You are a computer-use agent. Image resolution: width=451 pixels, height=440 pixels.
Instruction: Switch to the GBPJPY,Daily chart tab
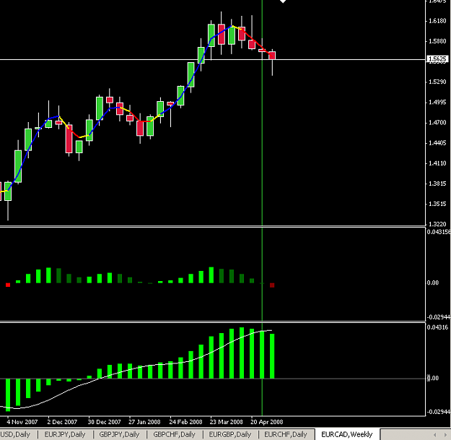click(x=119, y=434)
